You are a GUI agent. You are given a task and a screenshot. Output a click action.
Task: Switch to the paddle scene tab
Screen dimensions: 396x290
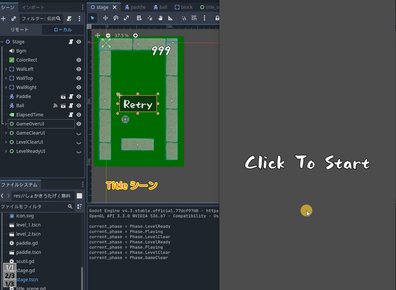click(135, 7)
